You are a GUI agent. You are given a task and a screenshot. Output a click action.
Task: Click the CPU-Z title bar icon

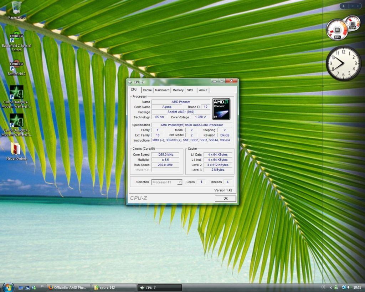click(130, 82)
